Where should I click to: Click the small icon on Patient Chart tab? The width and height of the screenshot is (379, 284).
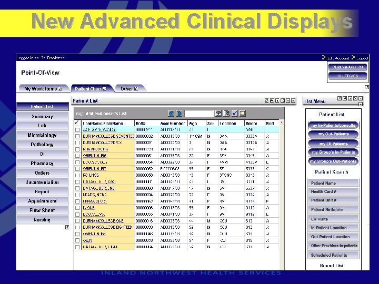click(104, 89)
